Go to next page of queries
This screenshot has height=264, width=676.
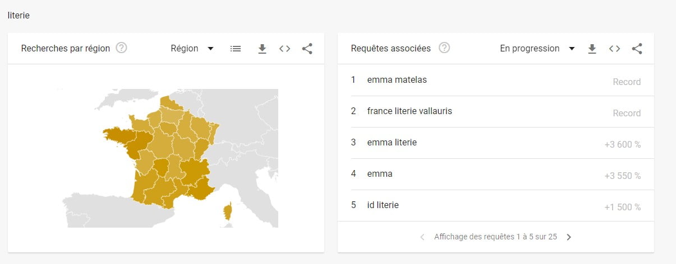pyautogui.click(x=569, y=237)
